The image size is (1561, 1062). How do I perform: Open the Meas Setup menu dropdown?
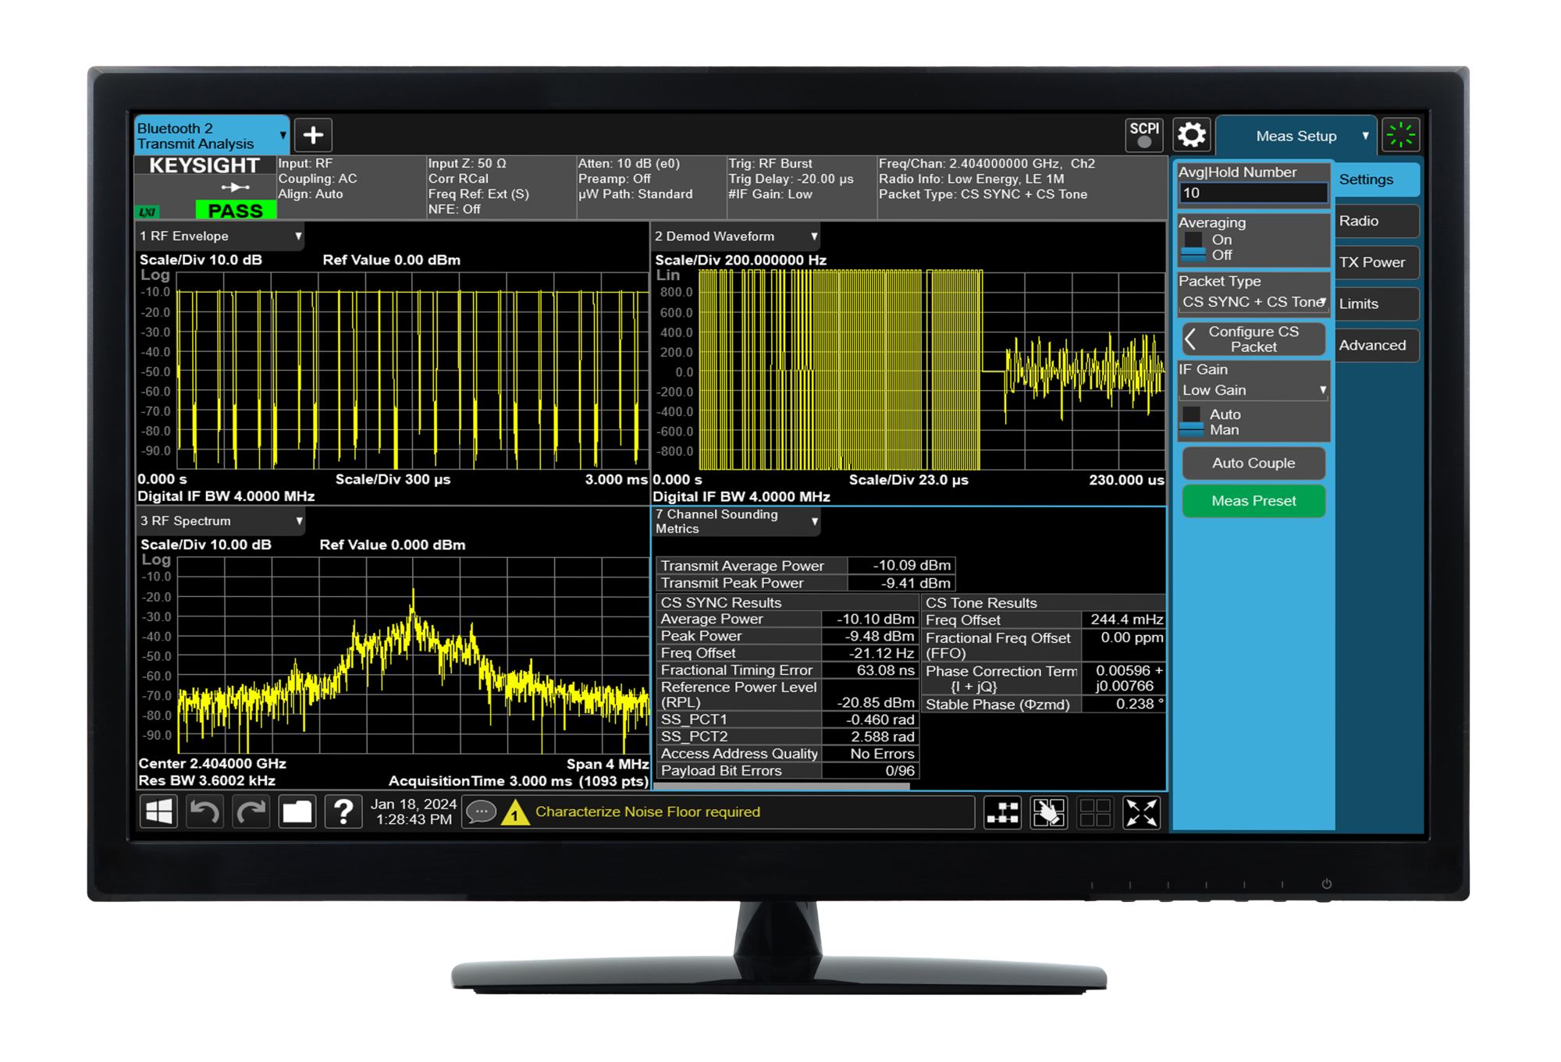pos(1296,136)
